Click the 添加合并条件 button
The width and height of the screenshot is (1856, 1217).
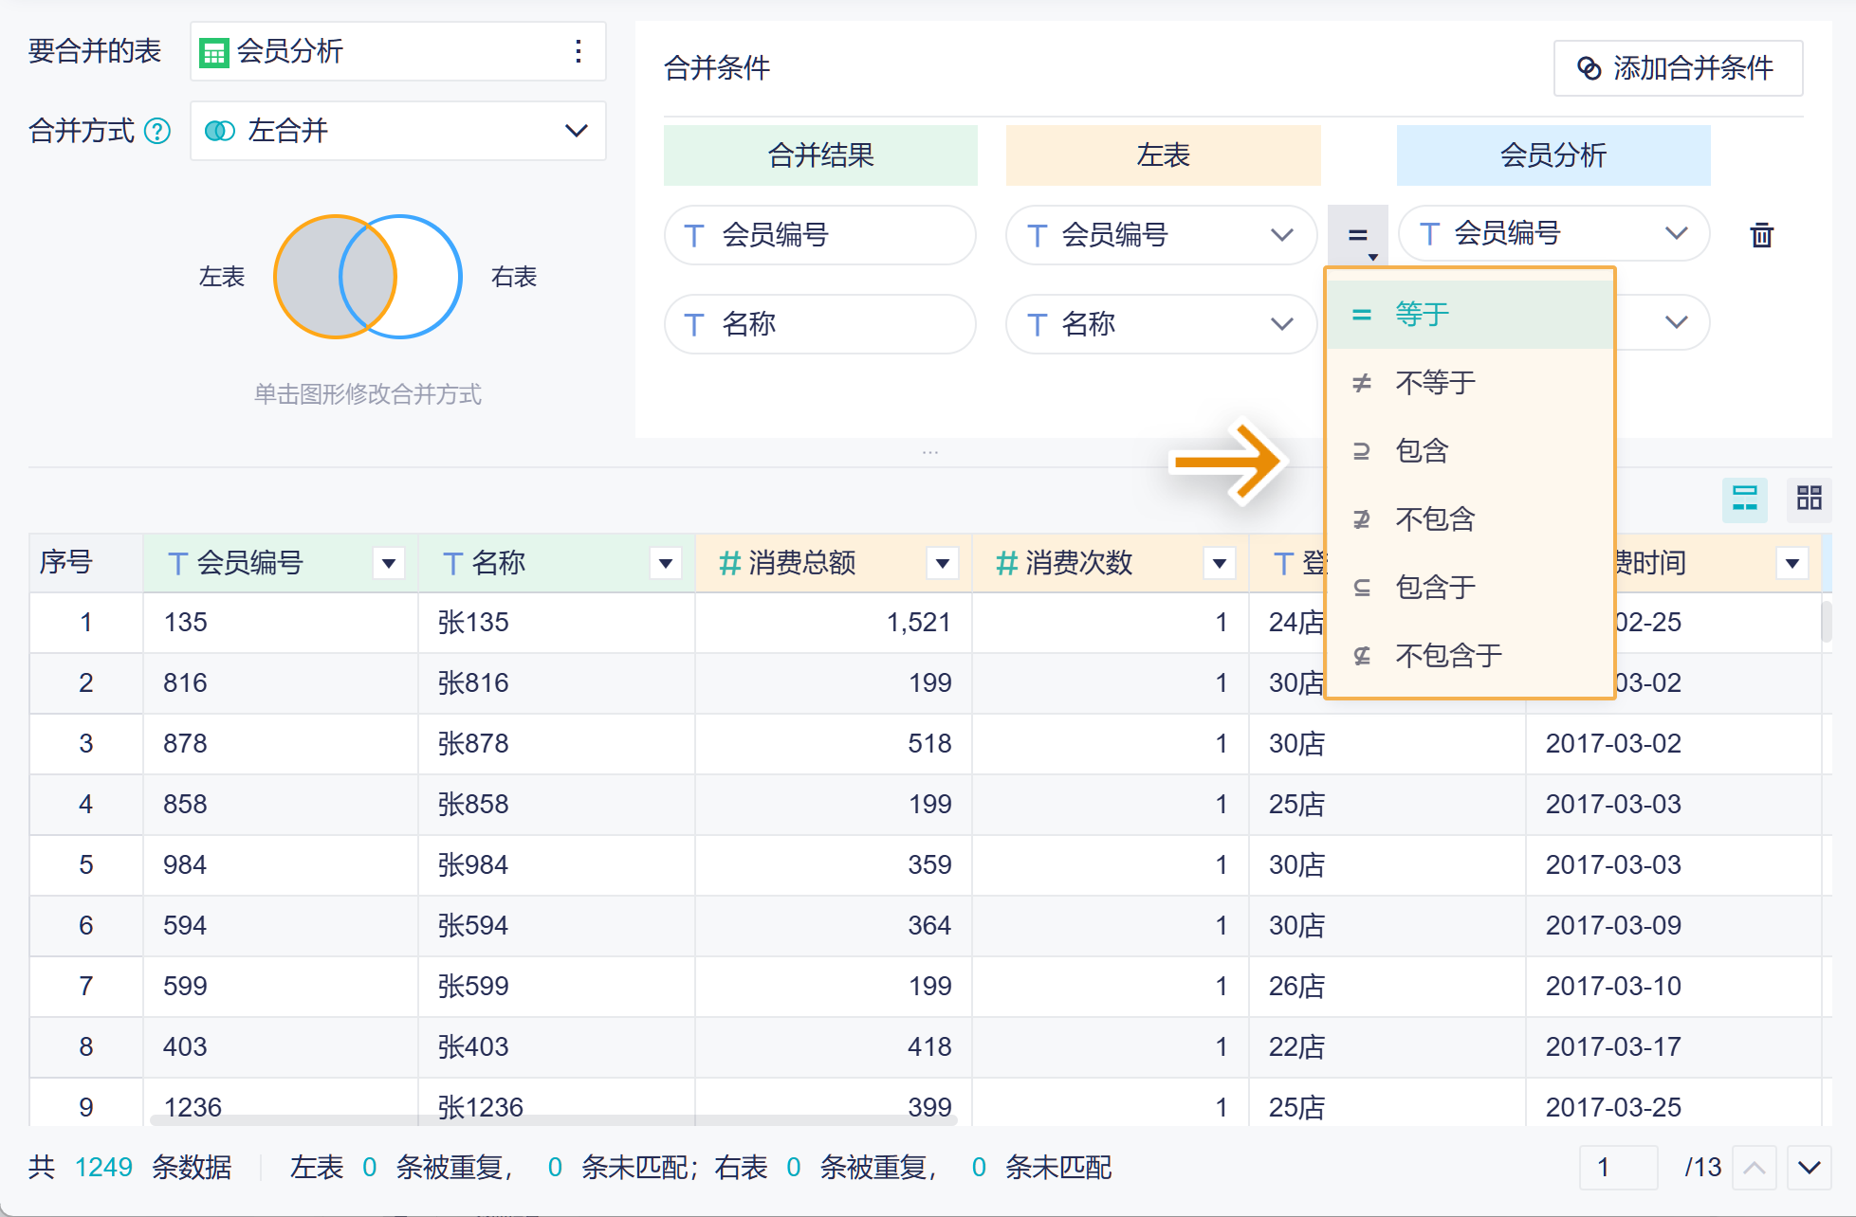click(1677, 68)
